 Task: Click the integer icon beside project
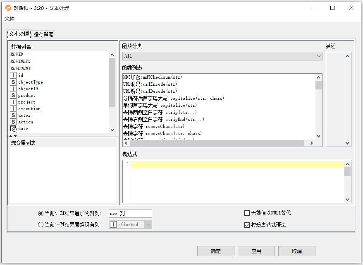tap(14, 102)
